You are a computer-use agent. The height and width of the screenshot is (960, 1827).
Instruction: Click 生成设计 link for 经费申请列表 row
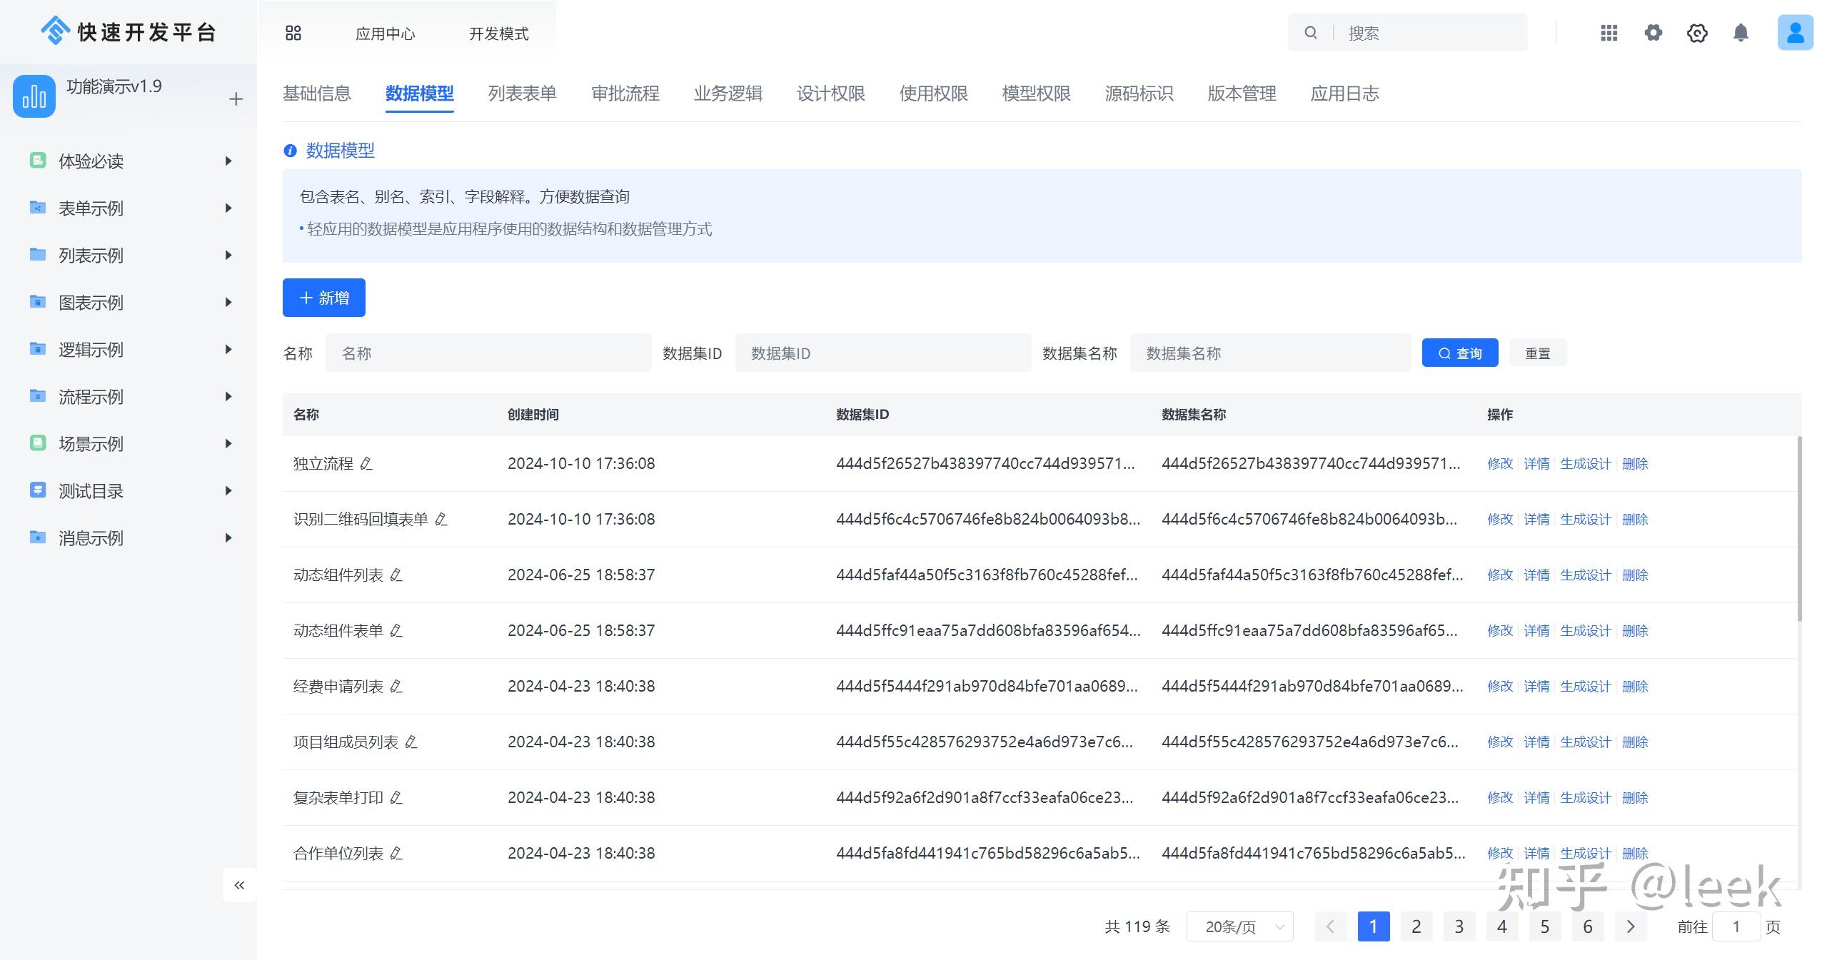(x=1586, y=687)
